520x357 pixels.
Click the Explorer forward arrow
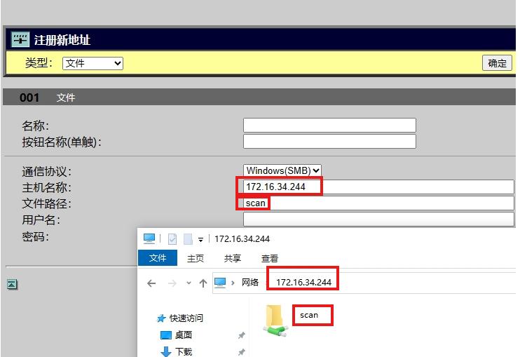(172, 283)
